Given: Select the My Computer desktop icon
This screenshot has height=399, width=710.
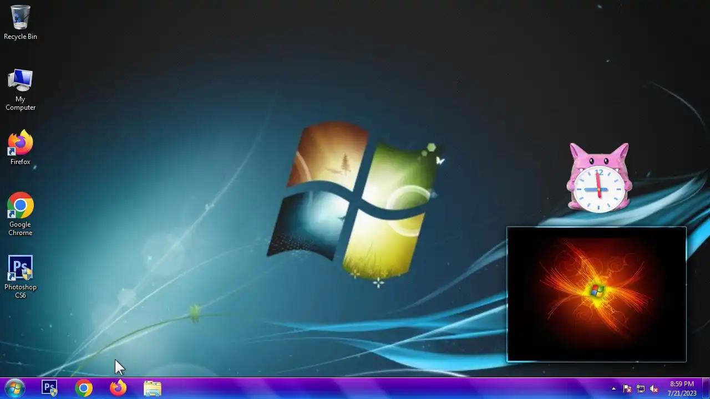Looking at the screenshot, I should coord(21,89).
